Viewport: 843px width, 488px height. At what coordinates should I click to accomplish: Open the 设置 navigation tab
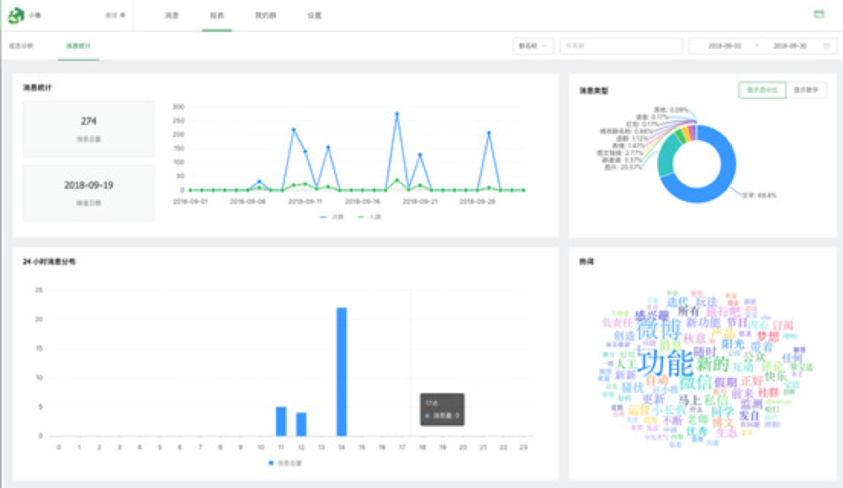pyautogui.click(x=314, y=15)
